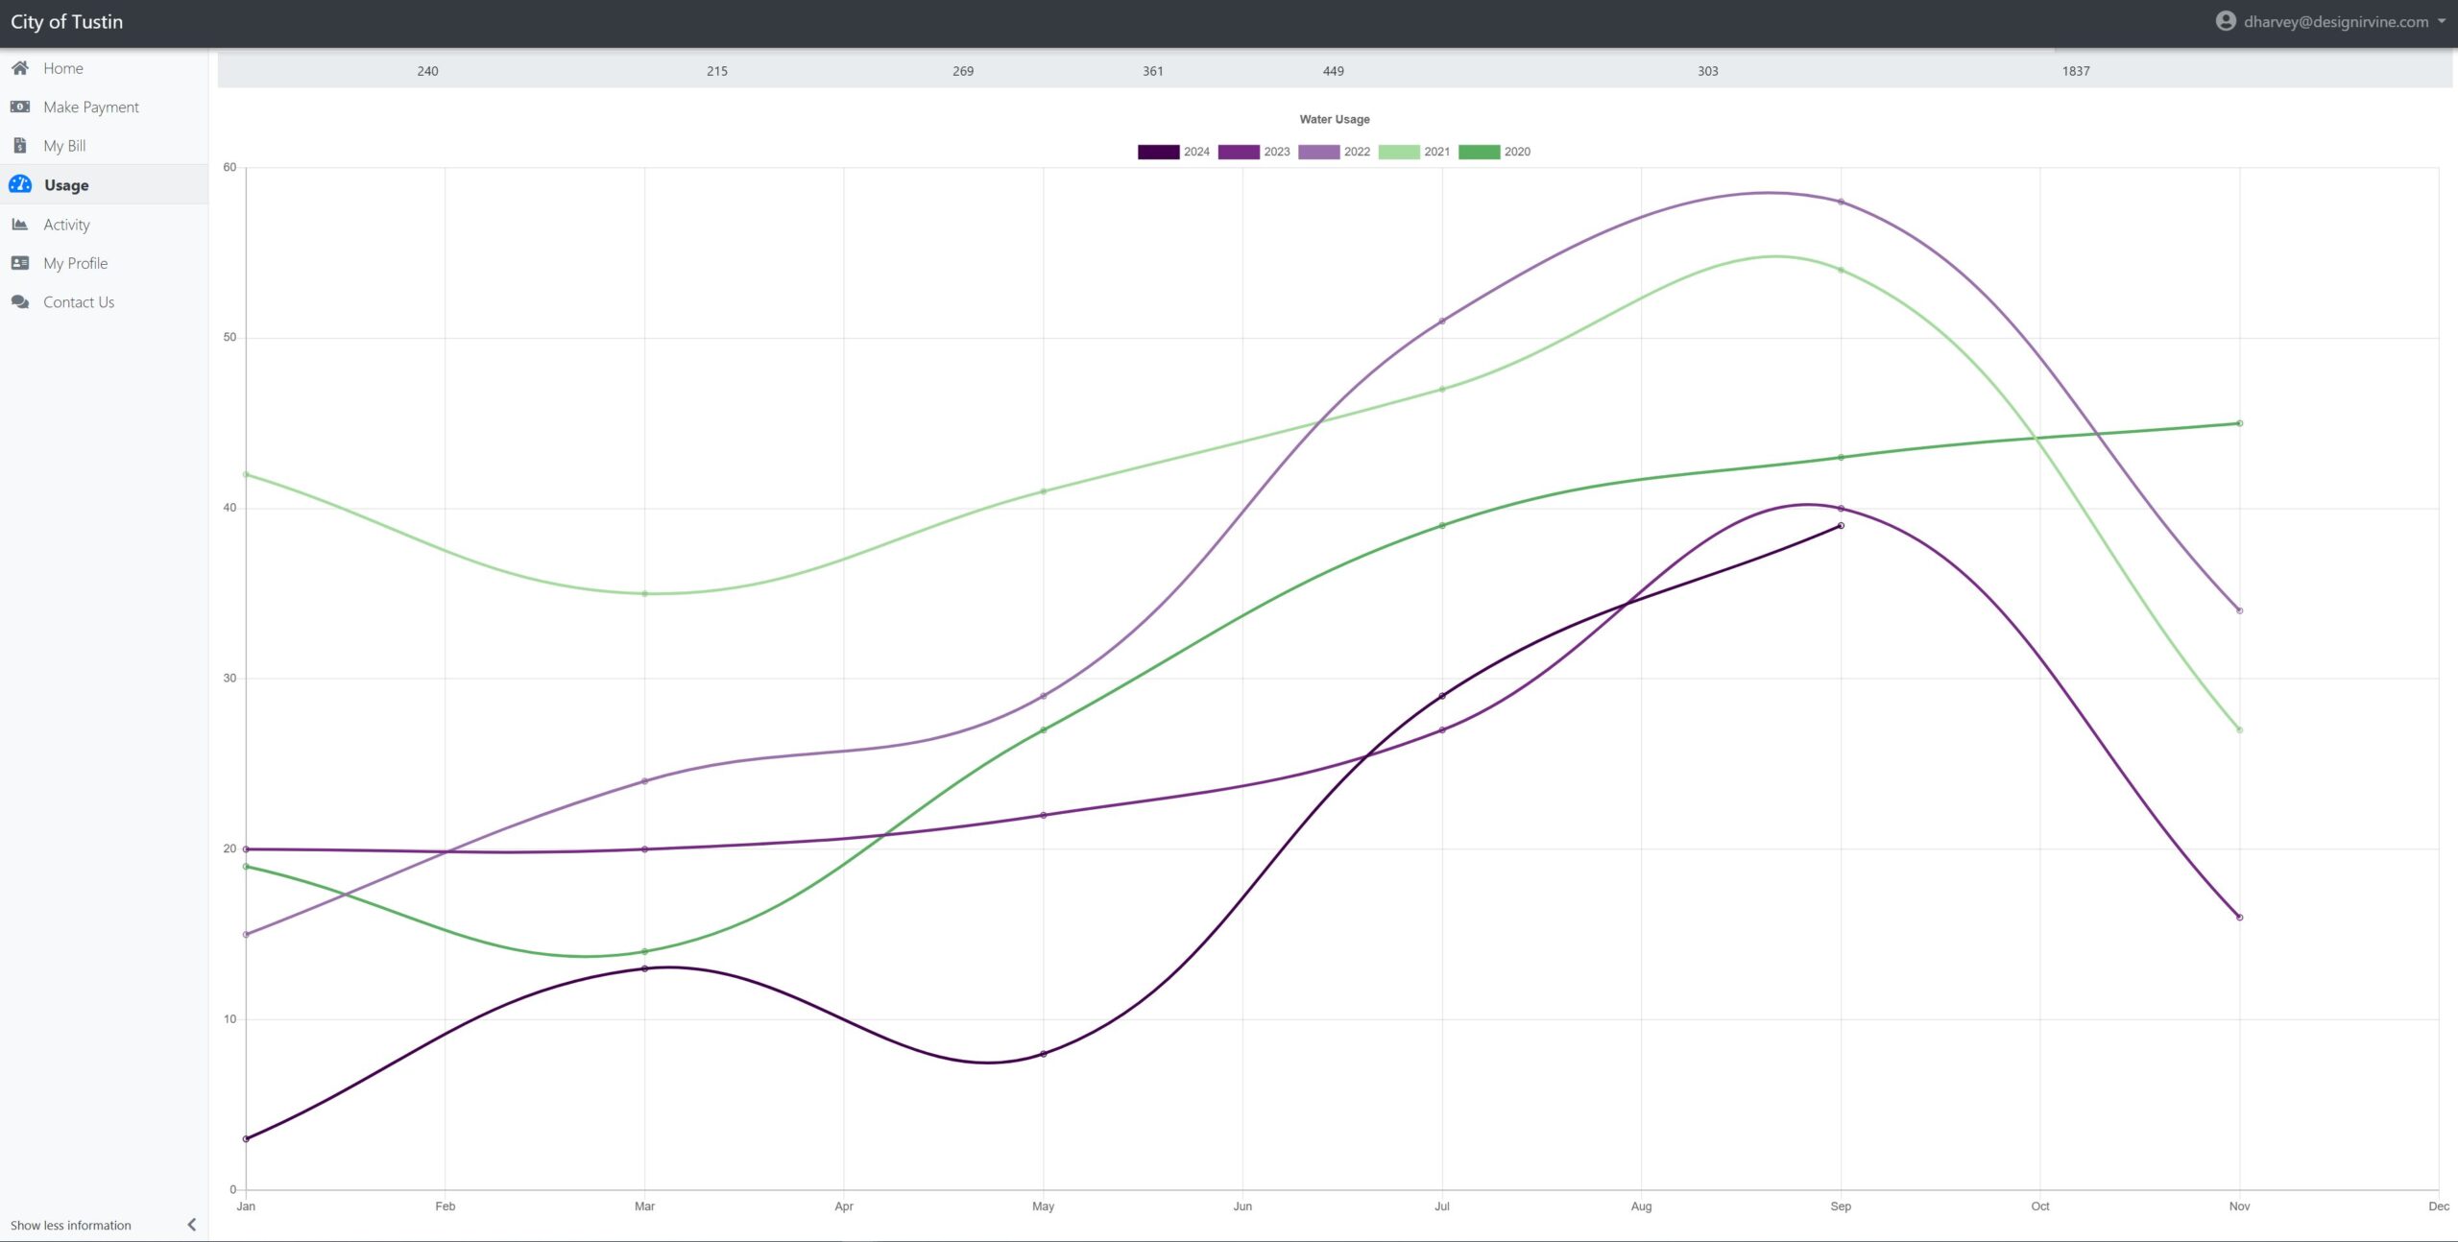Toggle 2024 series in chart legend
2458x1242 pixels.
click(1159, 152)
